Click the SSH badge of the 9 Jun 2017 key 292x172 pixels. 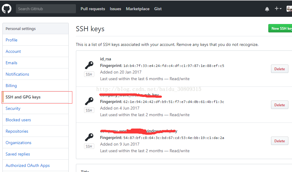pyautogui.click(x=89, y=146)
